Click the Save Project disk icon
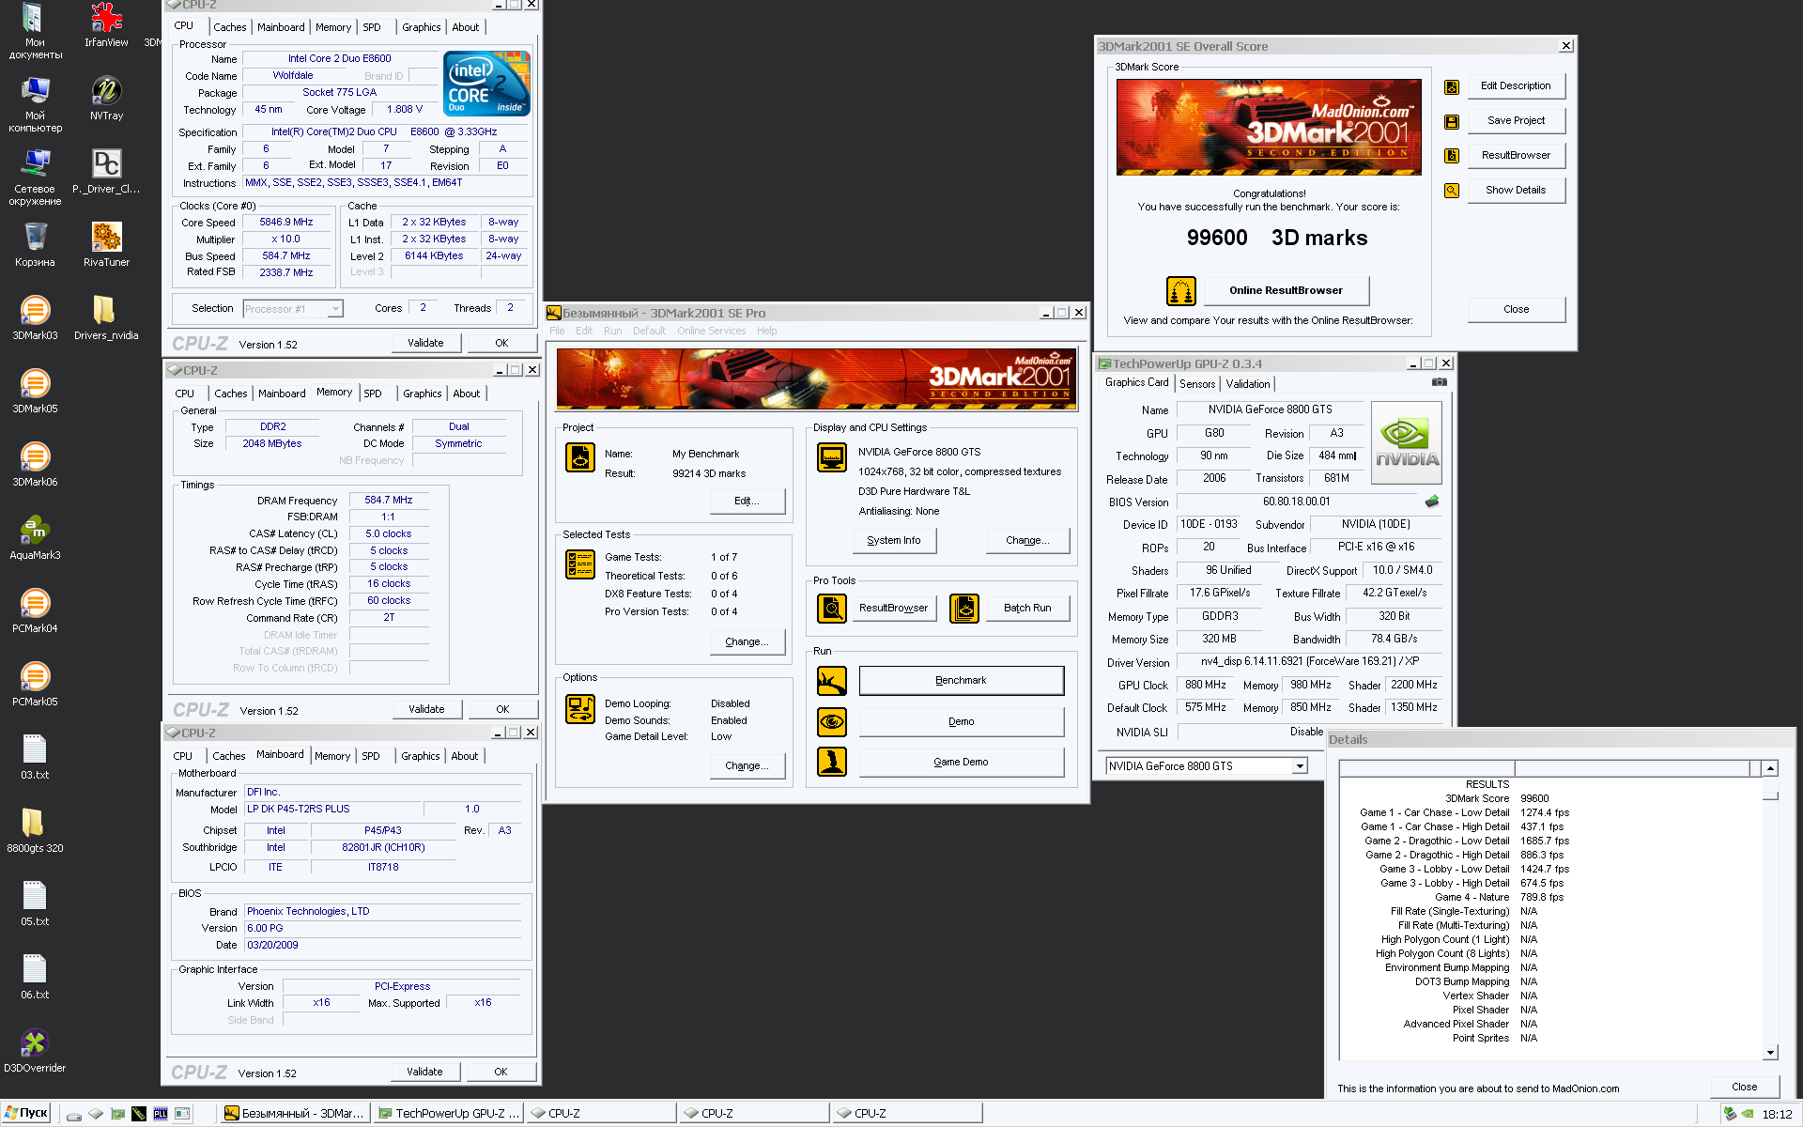 pyautogui.click(x=1452, y=121)
